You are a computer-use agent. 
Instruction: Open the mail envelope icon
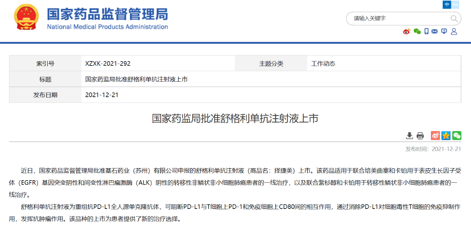[435, 32]
